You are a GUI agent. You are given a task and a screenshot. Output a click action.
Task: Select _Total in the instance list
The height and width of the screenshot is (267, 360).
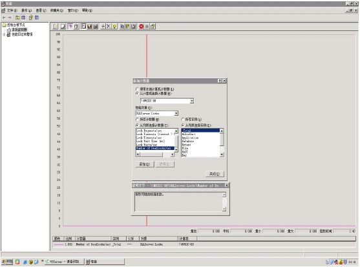200,131
